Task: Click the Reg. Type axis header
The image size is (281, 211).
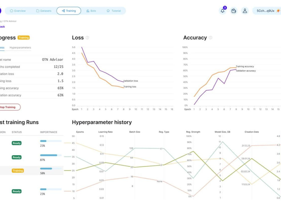Action: [x=164, y=132]
